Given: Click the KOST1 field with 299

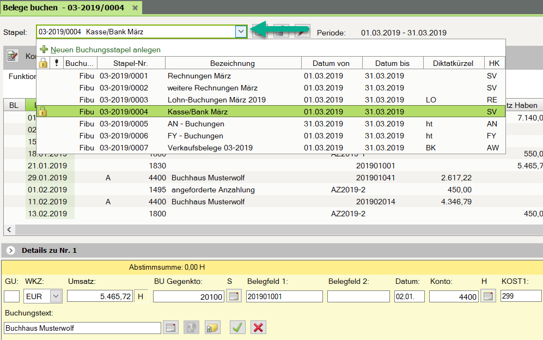Looking at the screenshot, I should [x=521, y=296].
